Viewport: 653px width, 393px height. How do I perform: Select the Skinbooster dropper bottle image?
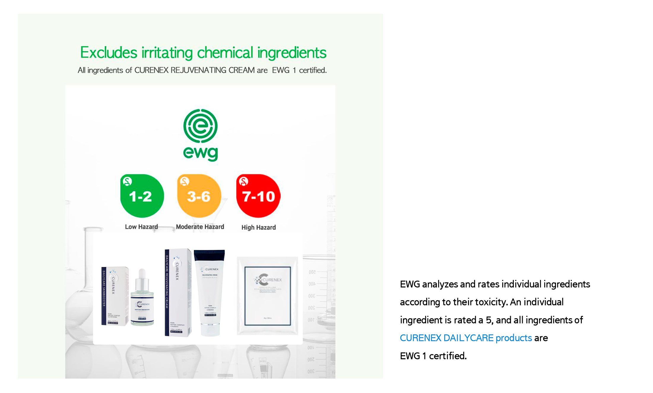pyautogui.click(x=142, y=298)
